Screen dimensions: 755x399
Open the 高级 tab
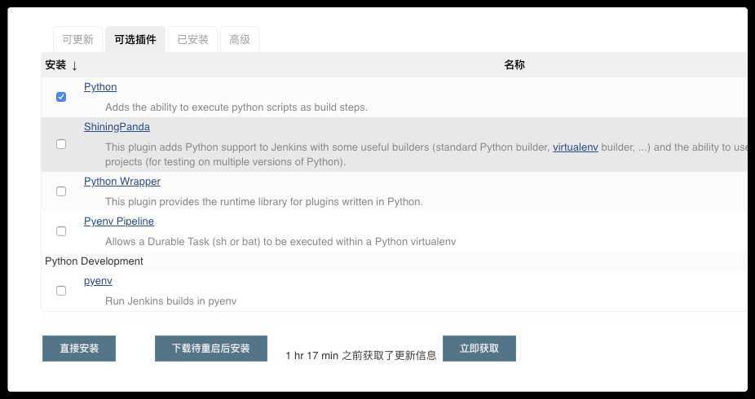pos(240,39)
